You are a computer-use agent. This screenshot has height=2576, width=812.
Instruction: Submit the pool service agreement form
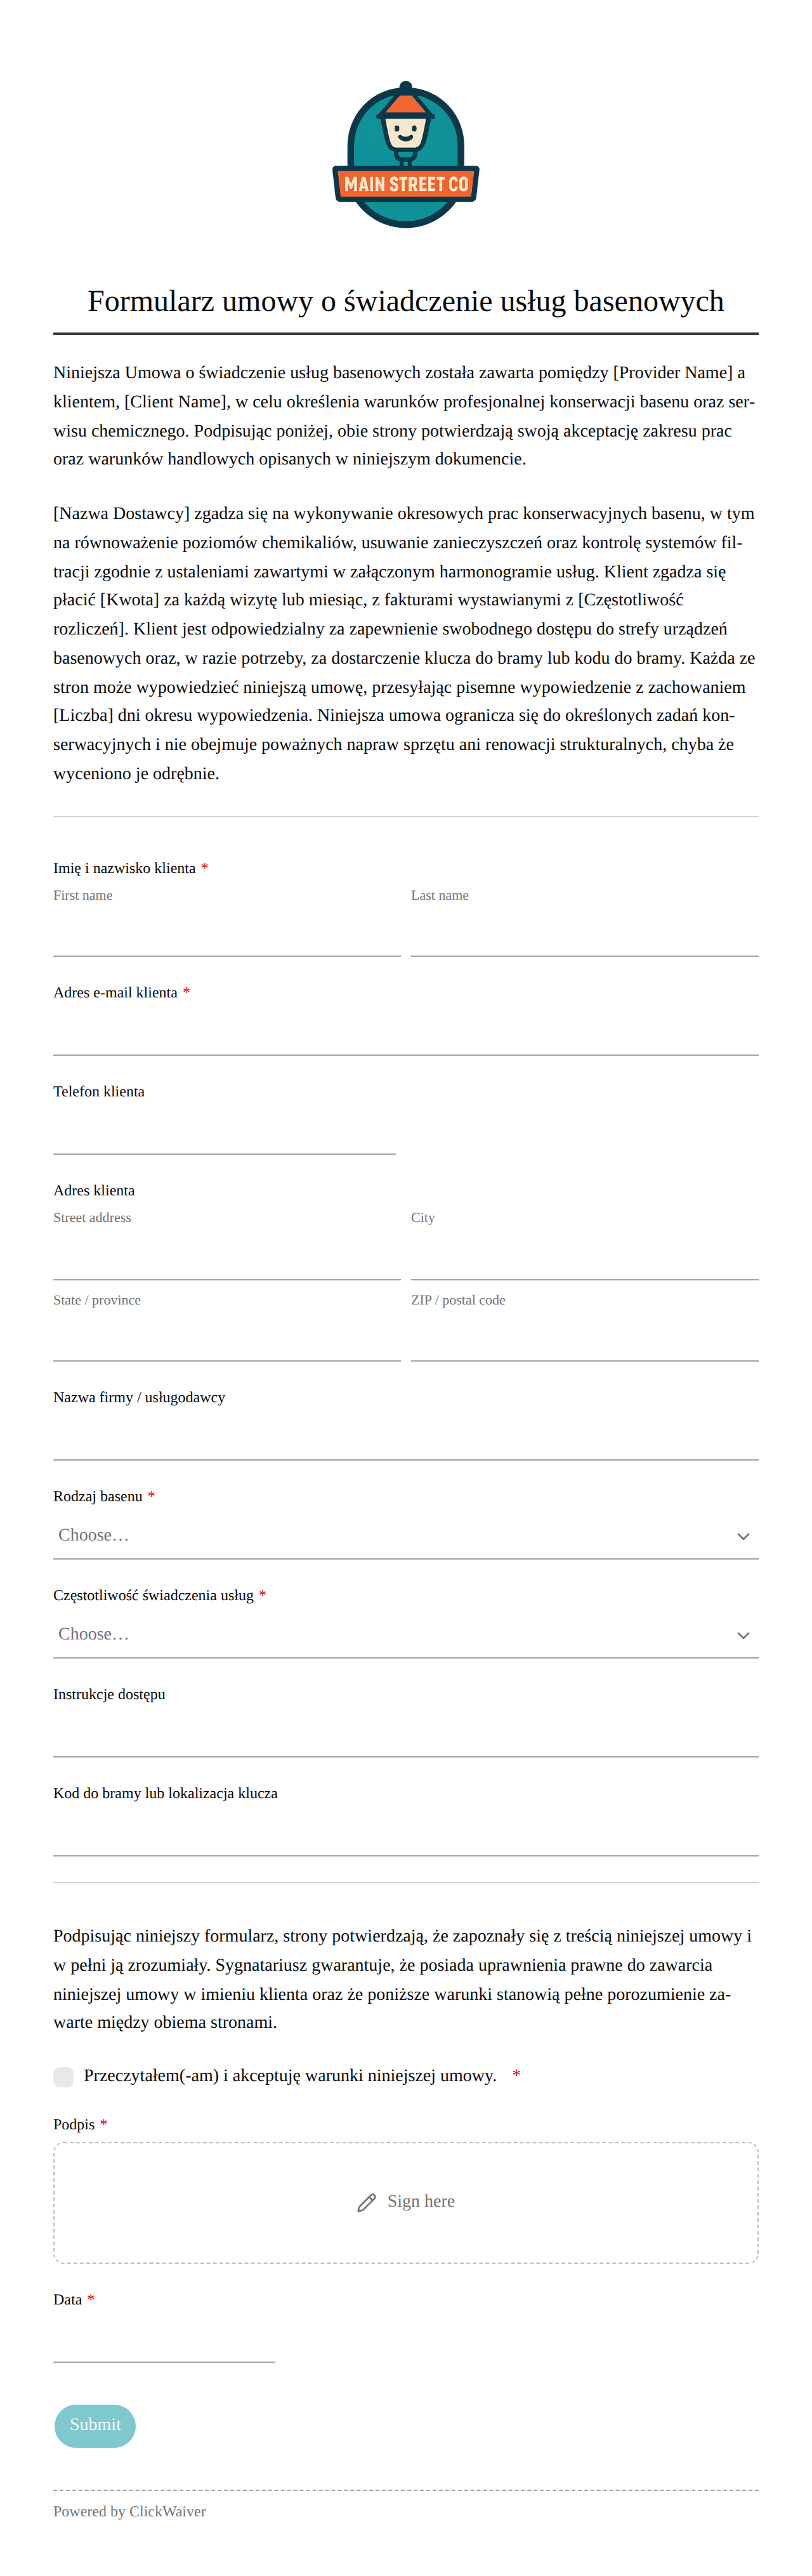95,2425
